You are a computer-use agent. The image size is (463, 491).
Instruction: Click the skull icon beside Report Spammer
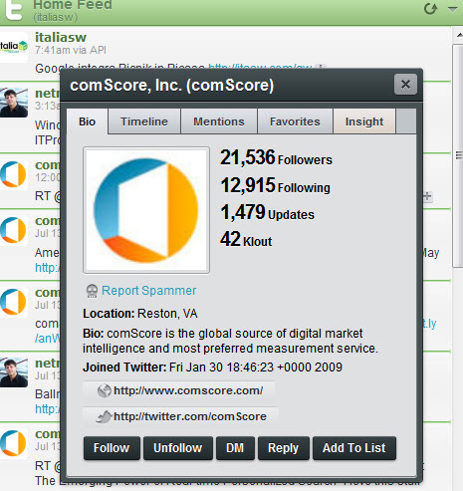coord(92,291)
